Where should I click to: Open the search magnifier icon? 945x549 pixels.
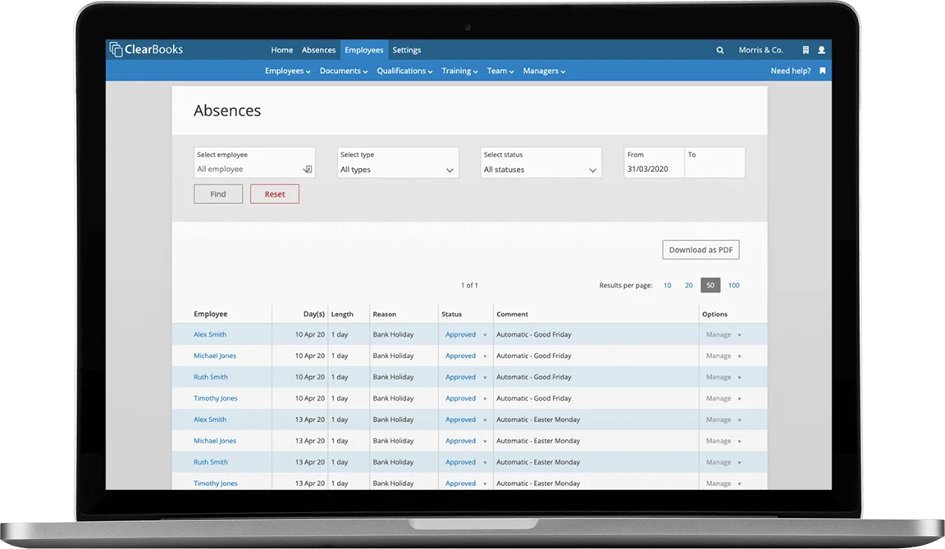[x=719, y=51]
